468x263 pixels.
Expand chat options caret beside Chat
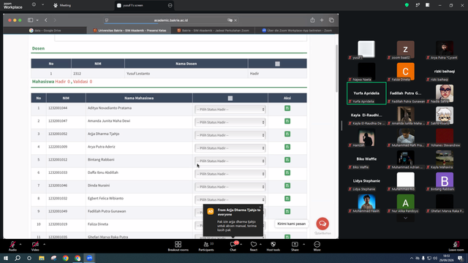point(241,244)
